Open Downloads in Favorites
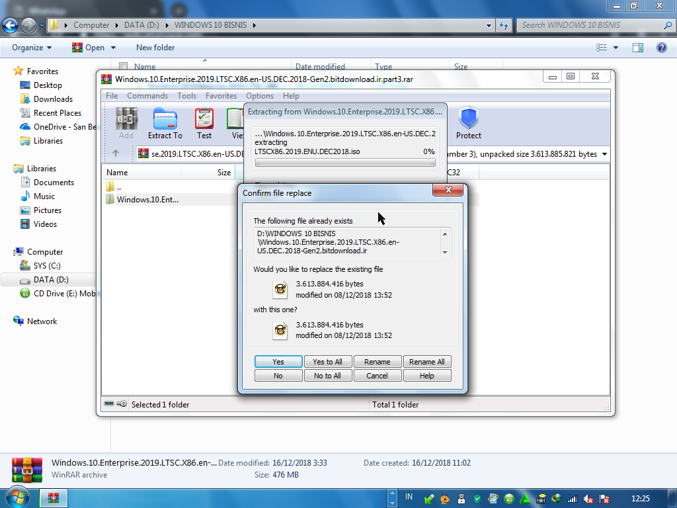This screenshot has height=508, width=677. (x=47, y=99)
